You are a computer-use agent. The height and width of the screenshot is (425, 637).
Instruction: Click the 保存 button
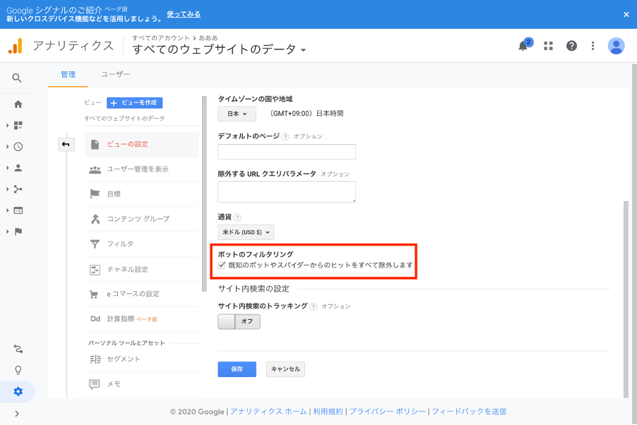(237, 369)
